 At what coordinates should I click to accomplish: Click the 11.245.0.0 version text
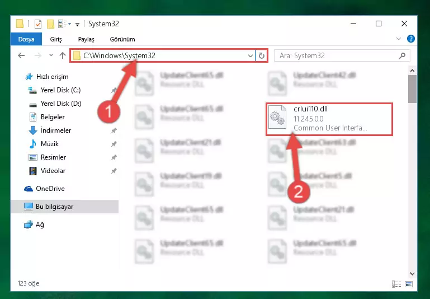coord(308,119)
